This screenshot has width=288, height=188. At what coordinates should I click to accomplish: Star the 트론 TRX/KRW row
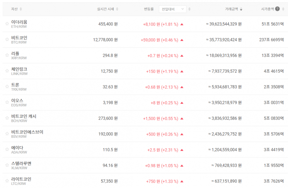[x=7, y=86]
